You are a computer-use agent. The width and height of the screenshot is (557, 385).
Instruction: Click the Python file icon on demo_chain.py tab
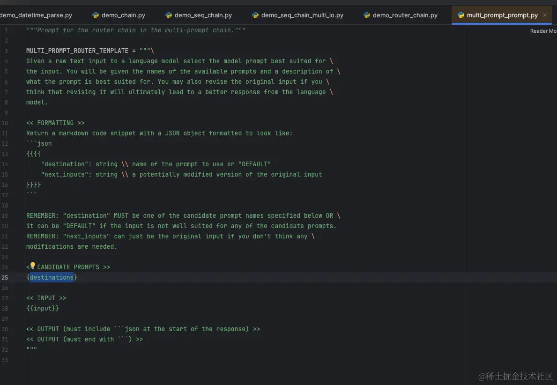coord(96,15)
